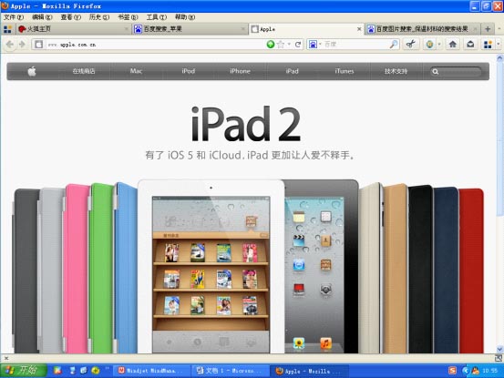
Task: Click the address bar URL www.apple.com.cn
Action: click(72, 45)
